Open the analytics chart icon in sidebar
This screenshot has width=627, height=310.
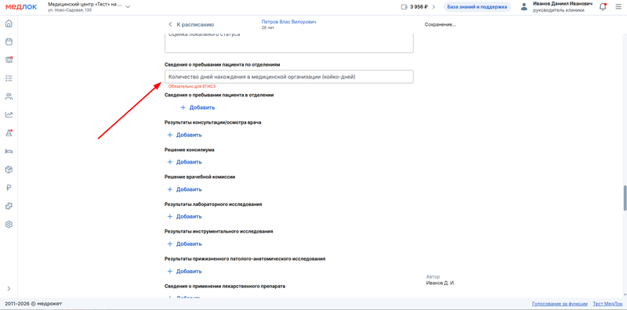(x=9, y=114)
